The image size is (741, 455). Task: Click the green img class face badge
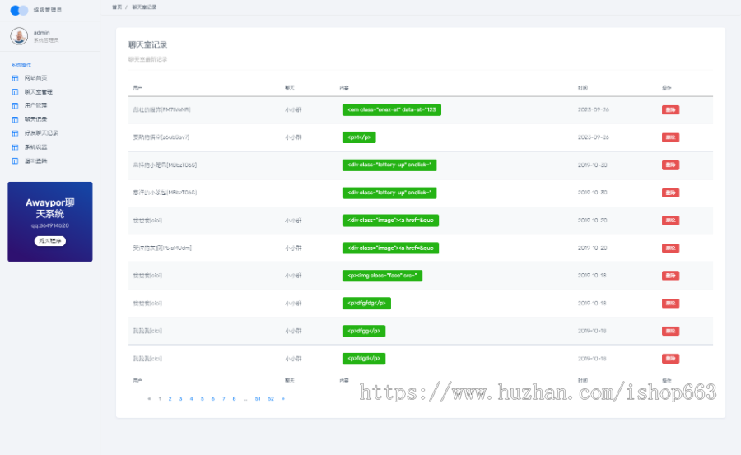pos(382,276)
